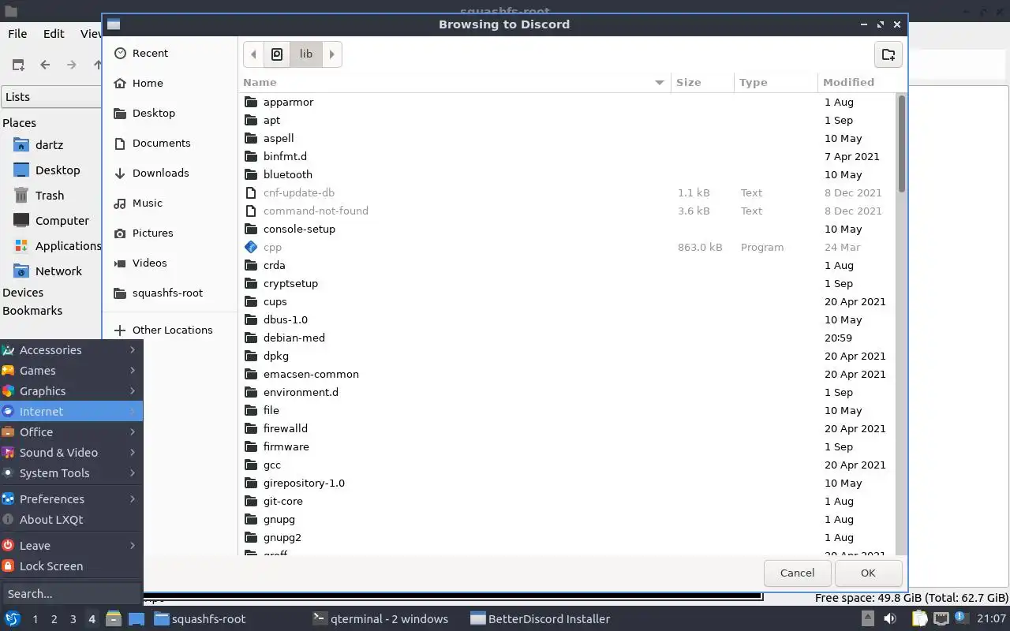The height and width of the screenshot is (631, 1010).
Task: Click the file list vertical scrollbar
Action: click(901, 143)
